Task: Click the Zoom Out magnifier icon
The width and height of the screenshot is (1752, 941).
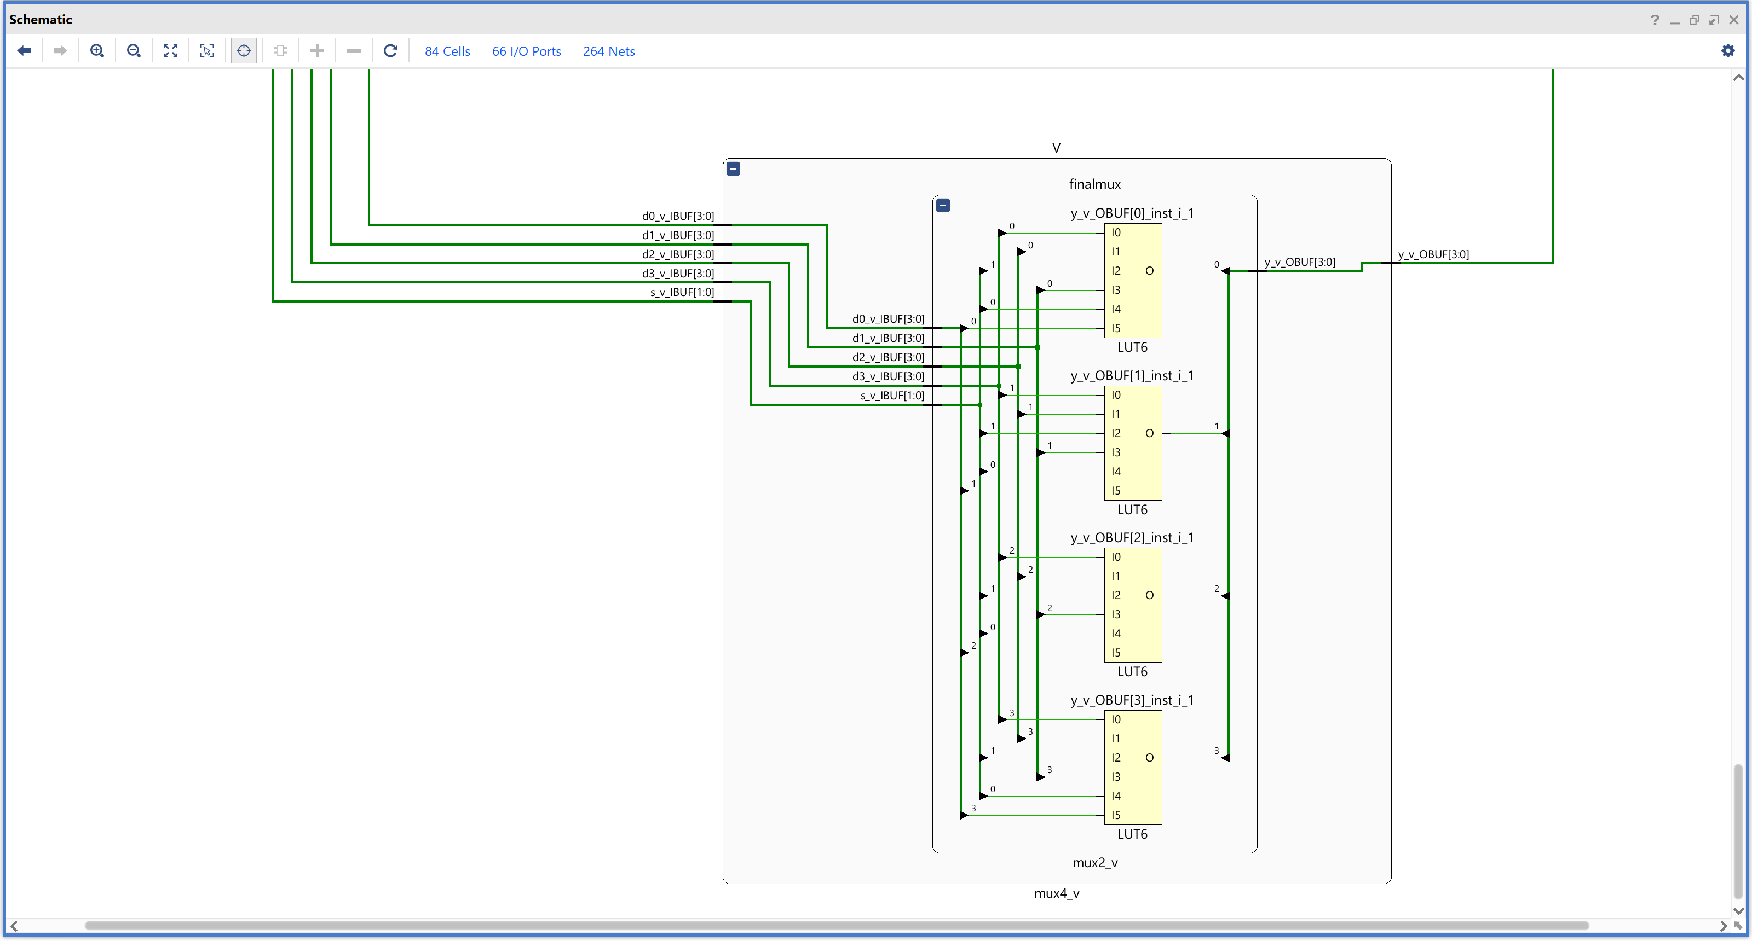Action: coord(134,51)
